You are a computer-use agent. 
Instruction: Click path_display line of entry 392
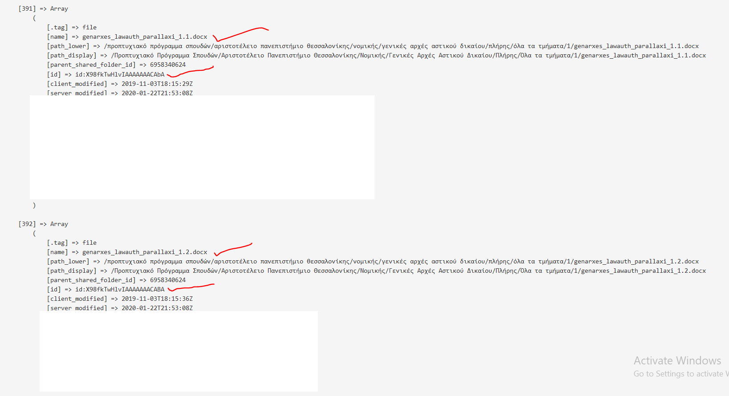(376, 271)
